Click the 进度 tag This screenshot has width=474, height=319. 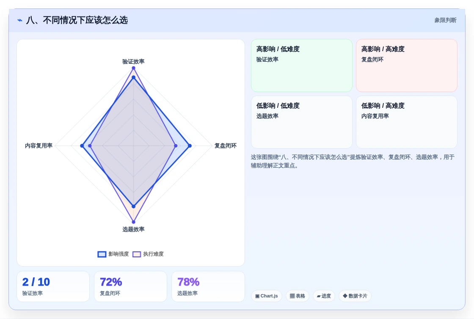coord(324,296)
